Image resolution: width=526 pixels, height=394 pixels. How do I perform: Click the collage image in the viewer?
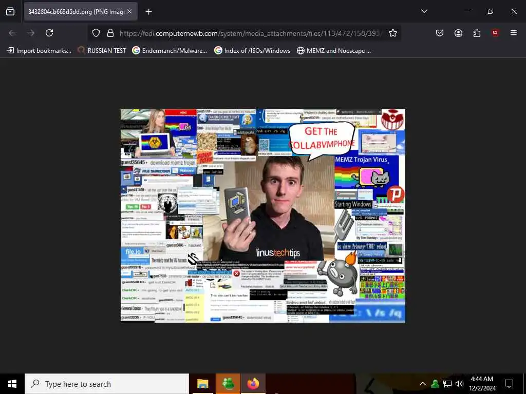coord(262,216)
